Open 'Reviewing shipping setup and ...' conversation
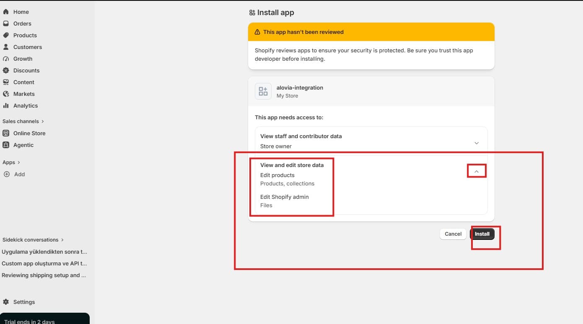The width and height of the screenshot is (583, 324). (x=44, y=275)
